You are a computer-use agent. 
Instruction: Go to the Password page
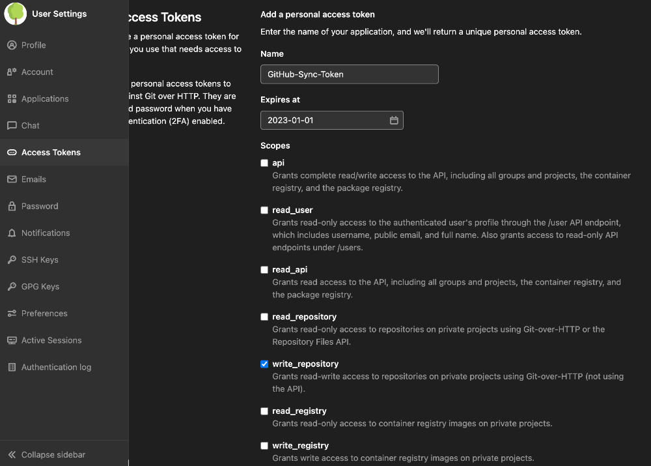[64, 206]
